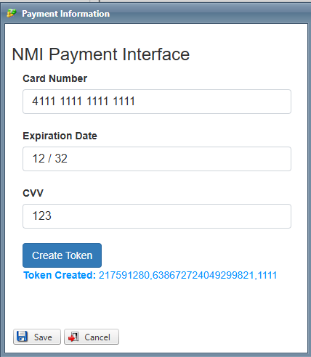The width and height of the screenshot is (311, 357).
Task: Save the payment information
Action: pyautogui.click(x=37, y=337)
